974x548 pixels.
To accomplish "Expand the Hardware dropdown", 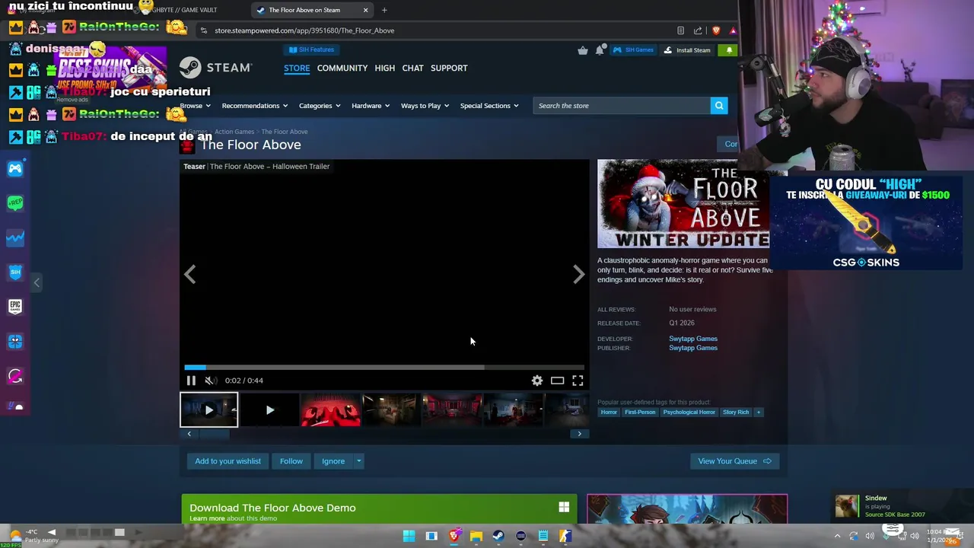I will 371,106.
